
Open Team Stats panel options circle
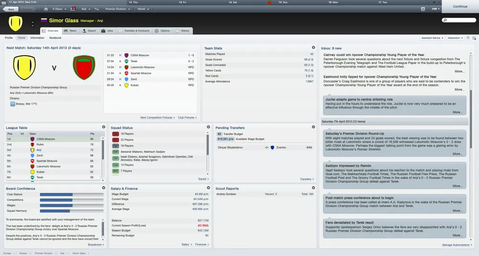click(313, 47)
